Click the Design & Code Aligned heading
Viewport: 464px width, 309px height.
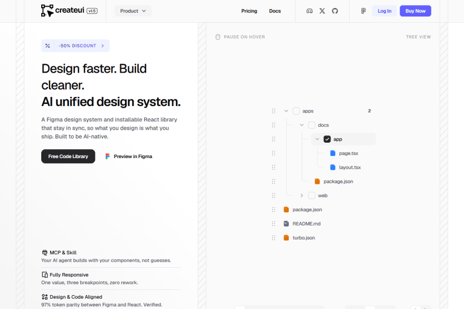click(76, 297)
